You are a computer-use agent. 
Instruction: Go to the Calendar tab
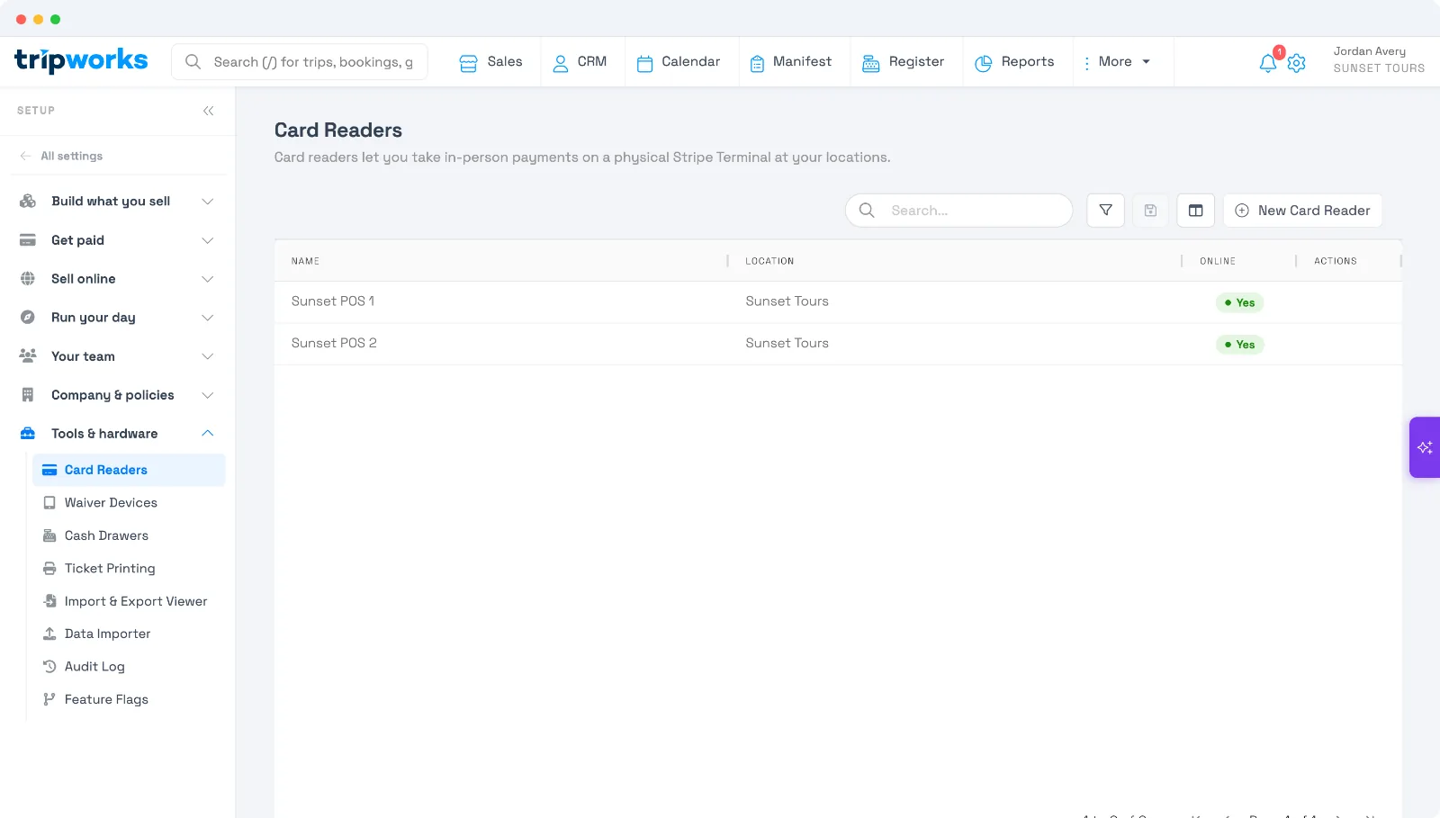click(x=679, y=62)
